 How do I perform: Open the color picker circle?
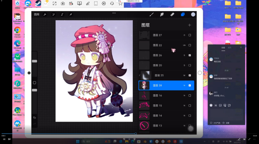[193, 15]
